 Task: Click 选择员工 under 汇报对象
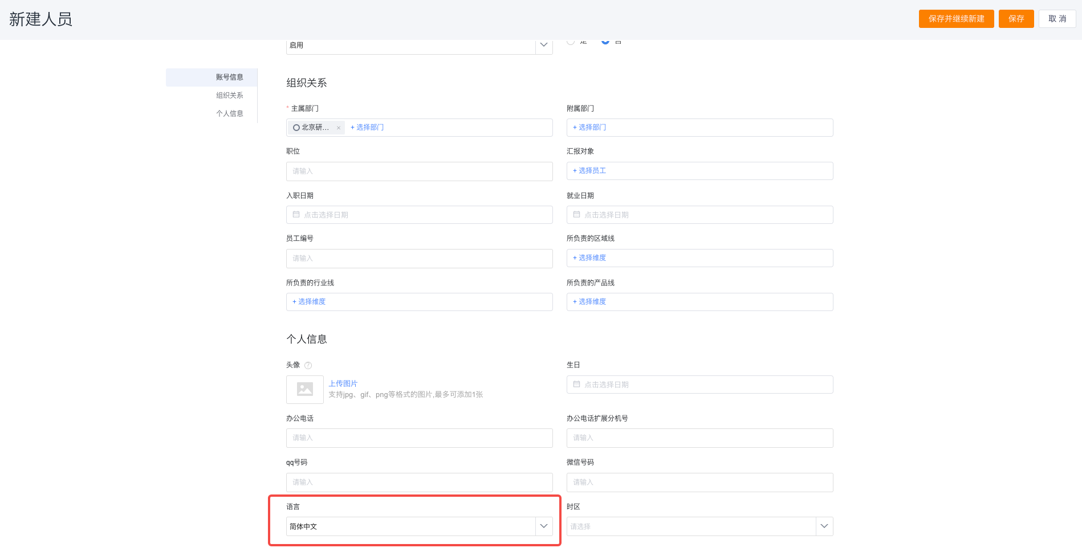[589, 171]
